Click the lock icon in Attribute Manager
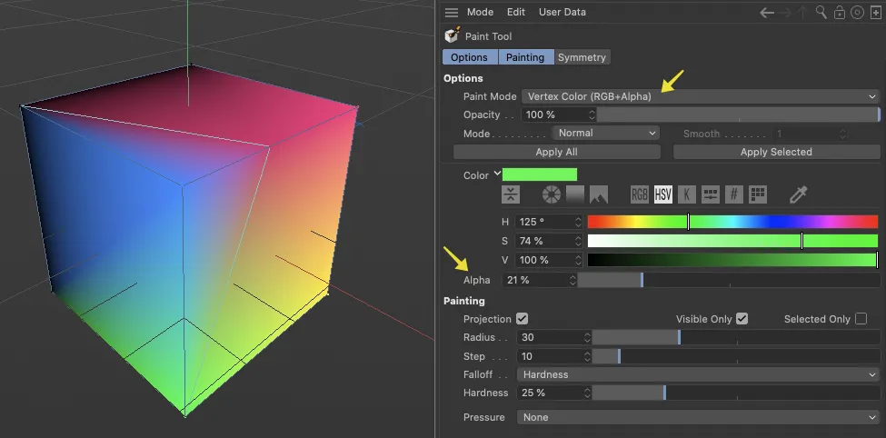This screenshot has width=886, height=438. click(840, 13)
